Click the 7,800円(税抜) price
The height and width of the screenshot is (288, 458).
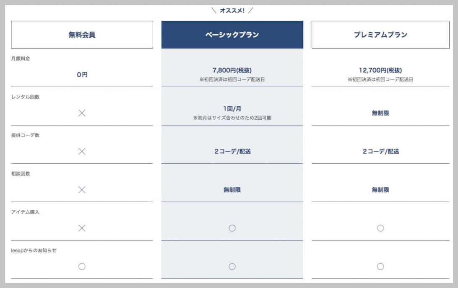click(232, 70)
